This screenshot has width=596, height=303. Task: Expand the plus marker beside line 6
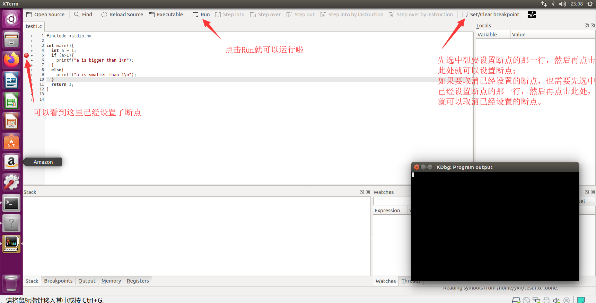tap(32, 60)
